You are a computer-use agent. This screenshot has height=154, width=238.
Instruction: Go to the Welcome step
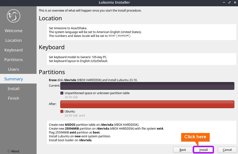click(14, 31)
